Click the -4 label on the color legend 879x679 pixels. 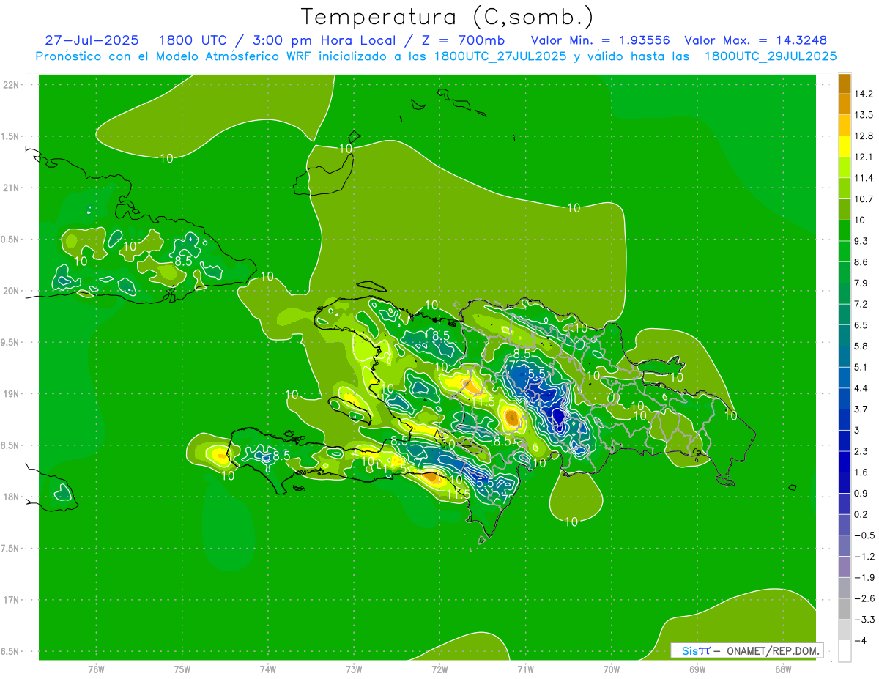coord(859,640)
